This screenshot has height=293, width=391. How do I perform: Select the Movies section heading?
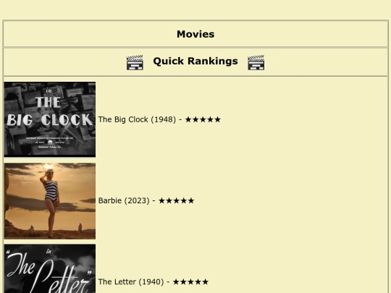(x=195, y=34)
